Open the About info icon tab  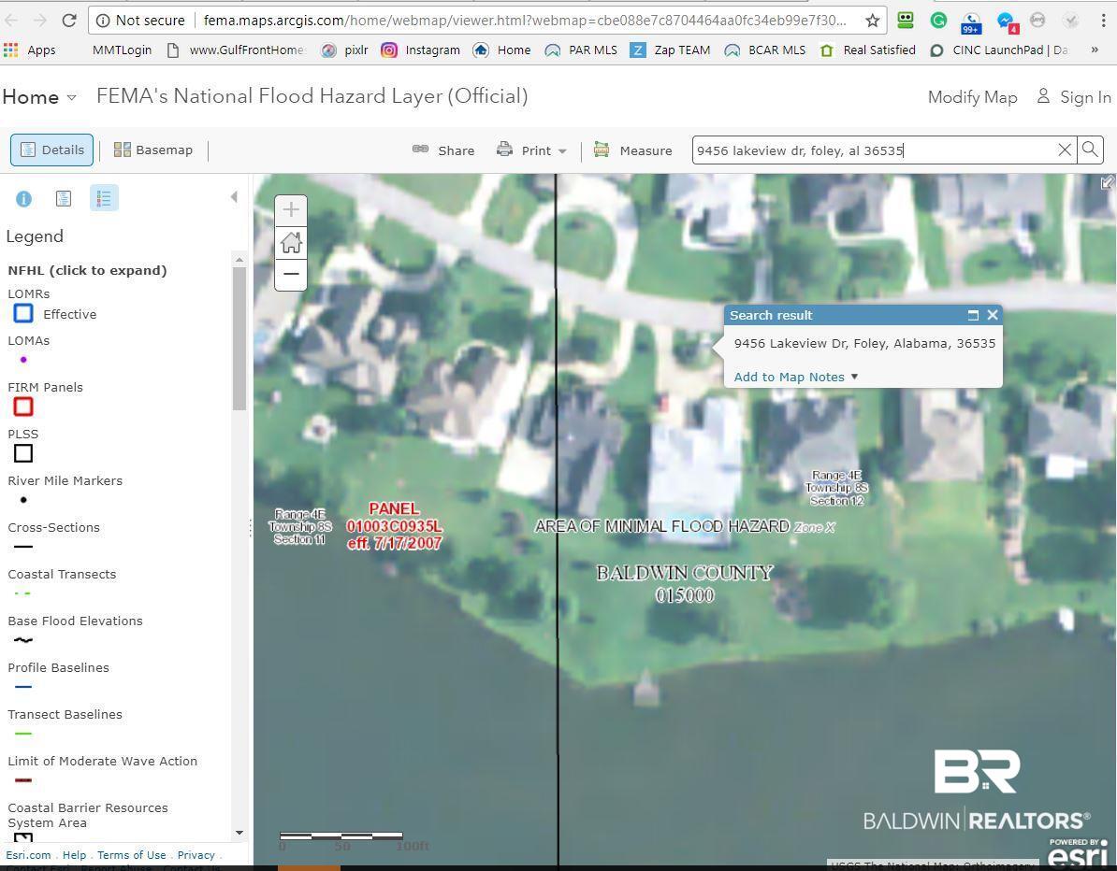(x=23, y=198)
